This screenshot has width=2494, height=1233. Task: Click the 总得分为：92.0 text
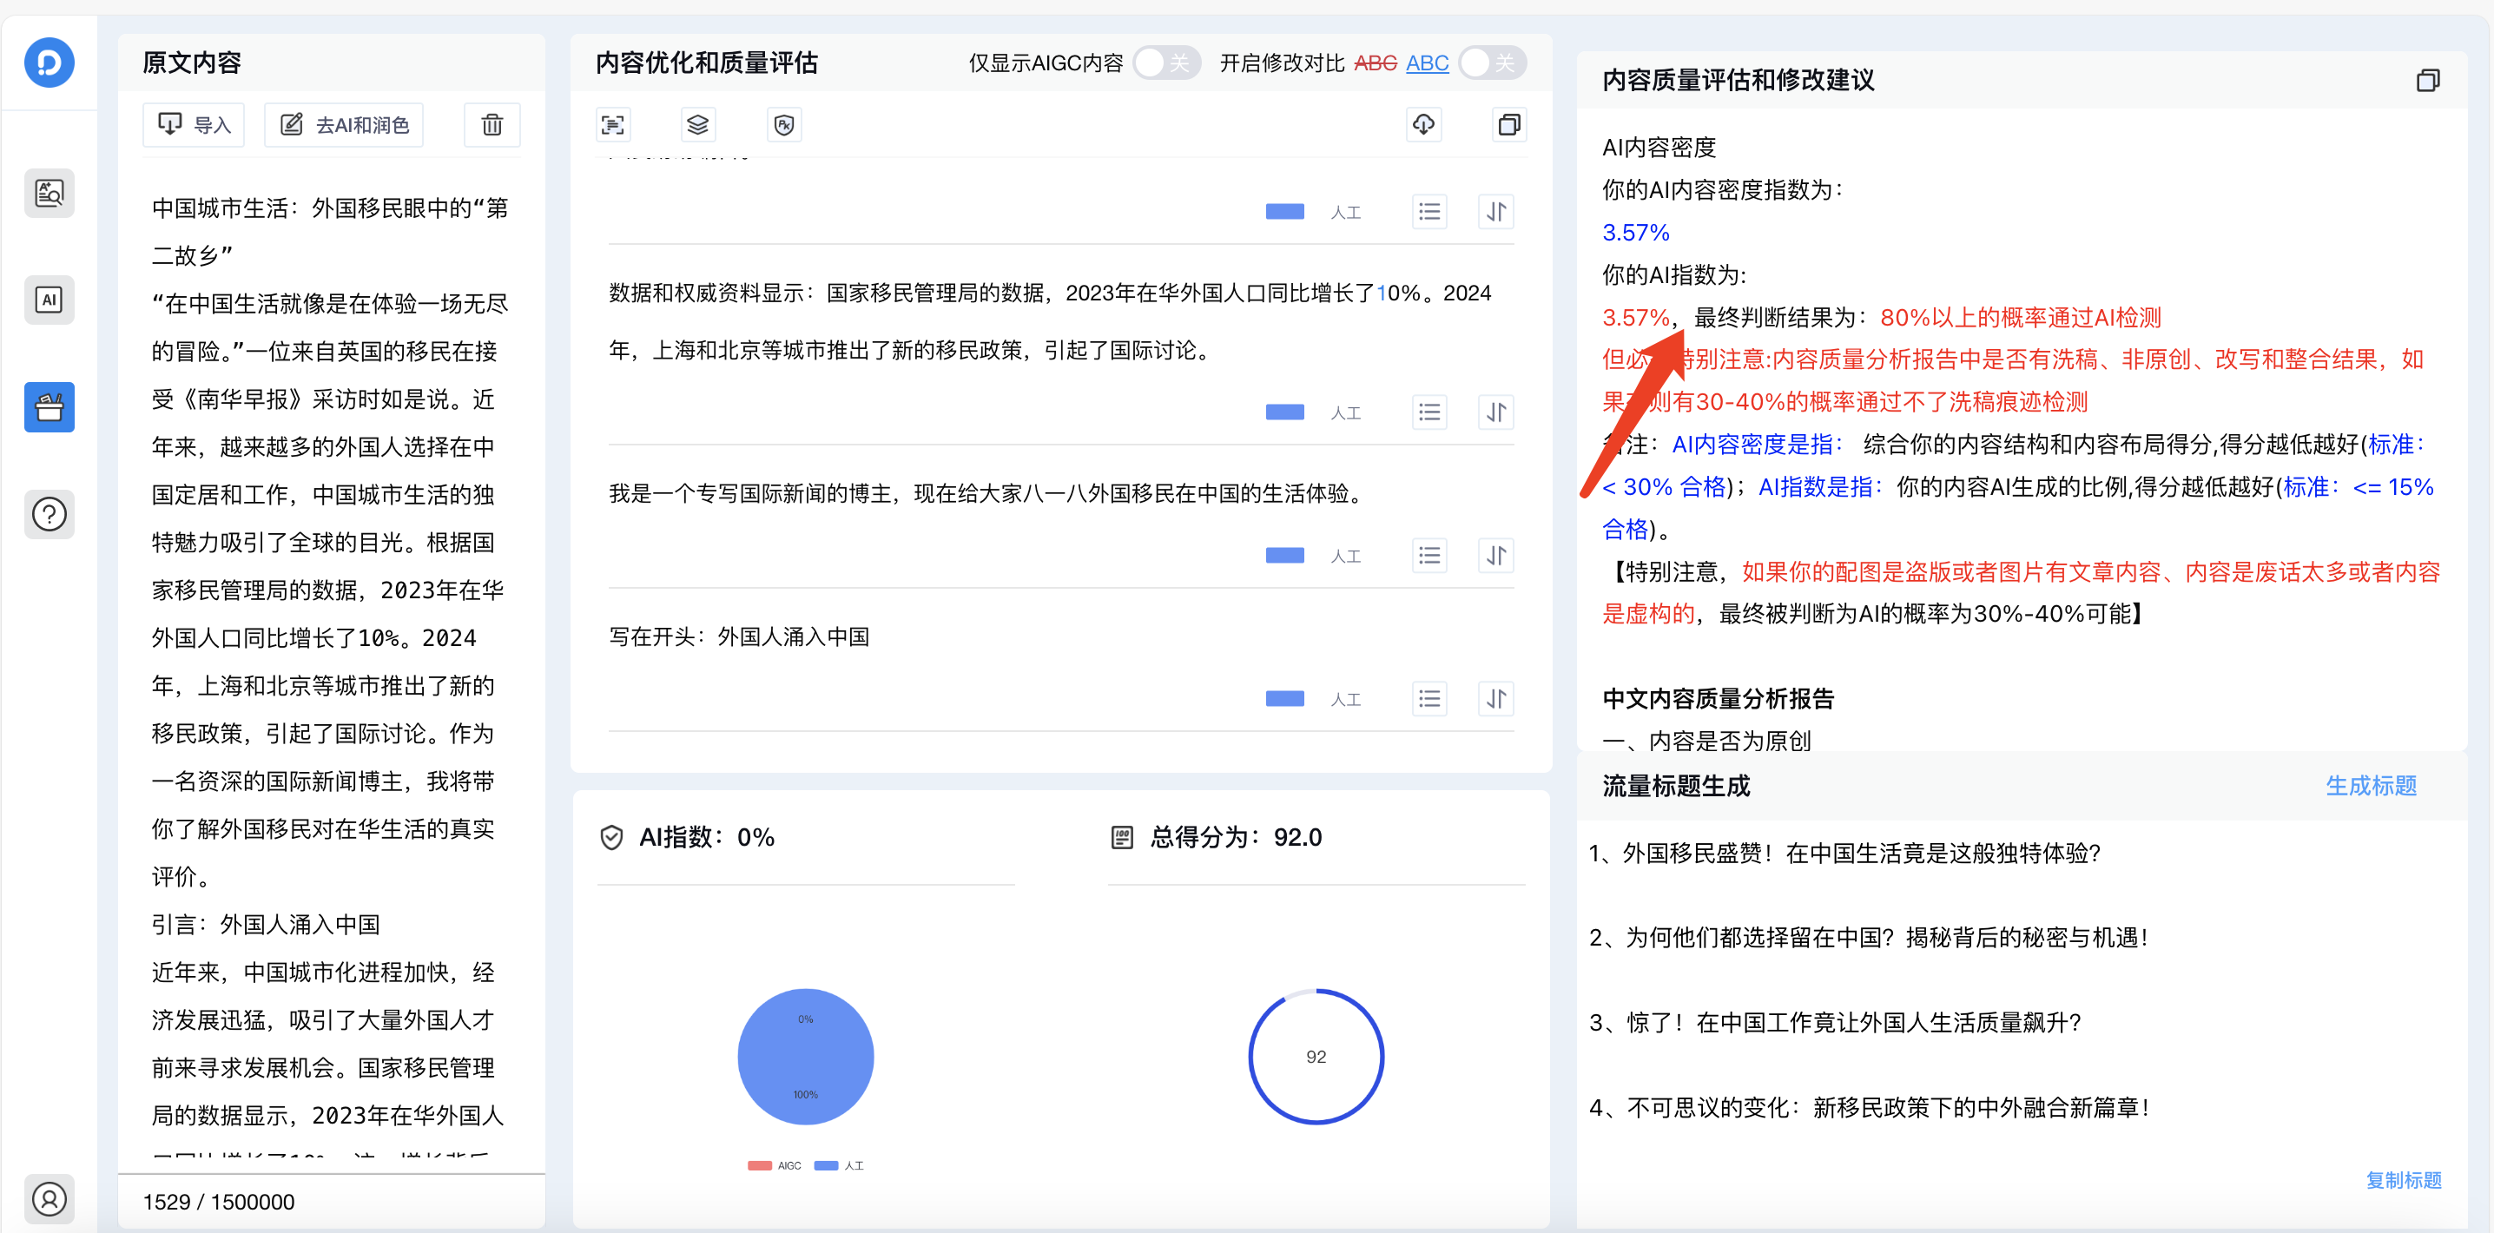tap(1237, 838)
